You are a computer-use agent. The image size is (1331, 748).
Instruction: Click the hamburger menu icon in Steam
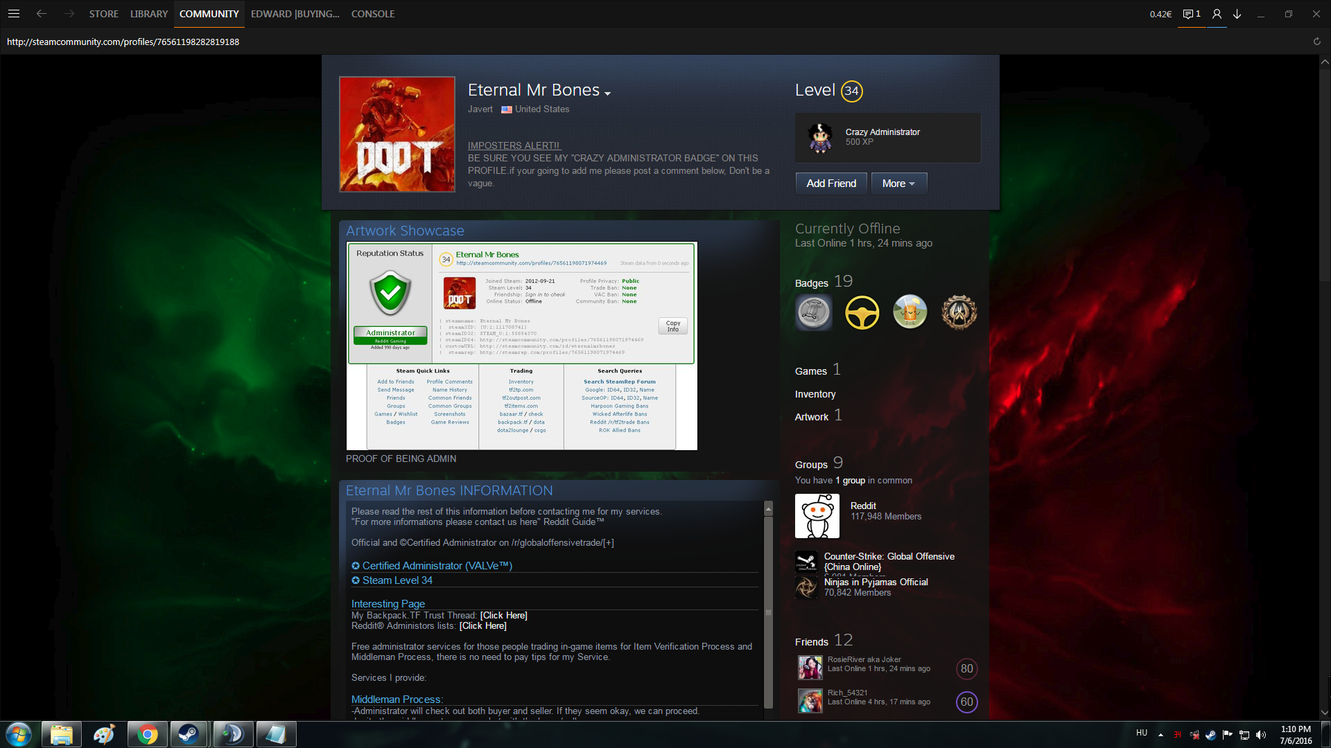[x=14, y=14]
